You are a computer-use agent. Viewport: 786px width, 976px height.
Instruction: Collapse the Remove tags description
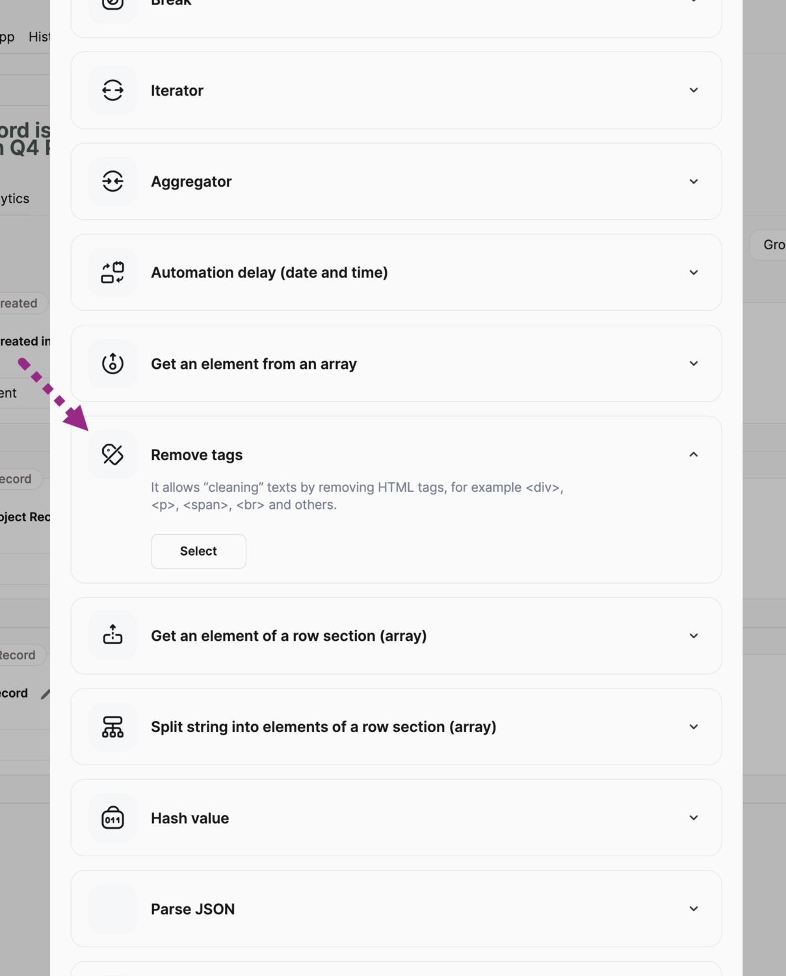coord(693,454)
